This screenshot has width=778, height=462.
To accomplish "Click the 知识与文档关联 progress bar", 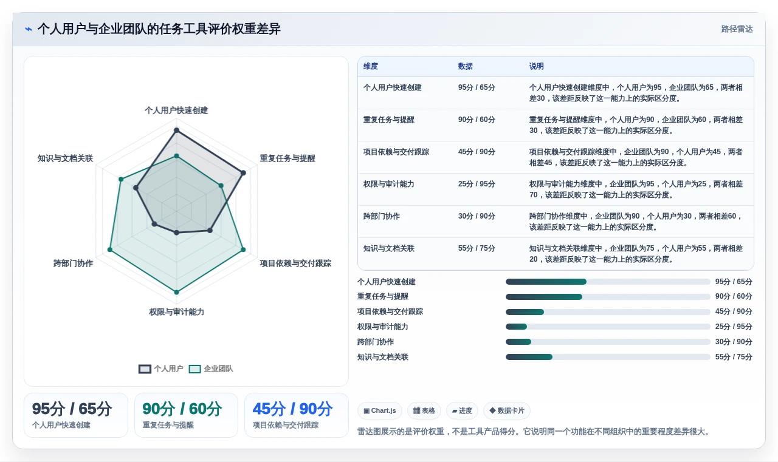I will click(x=608, y=357).
